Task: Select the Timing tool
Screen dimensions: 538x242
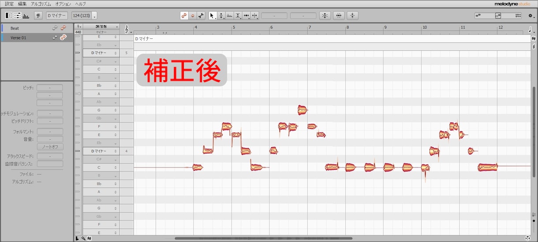Action: 247,15
